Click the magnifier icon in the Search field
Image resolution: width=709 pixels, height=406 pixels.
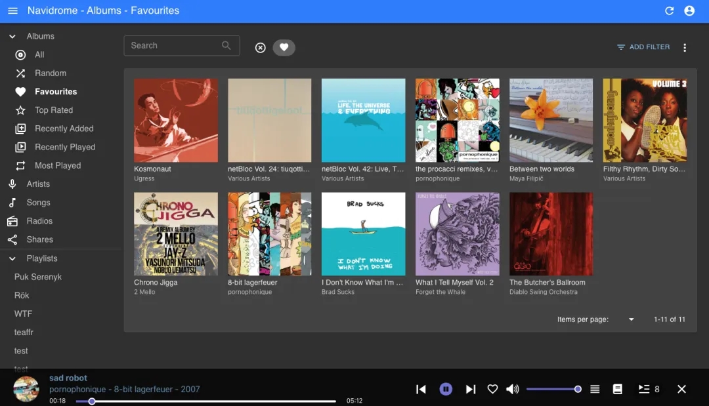pos(226,45)
